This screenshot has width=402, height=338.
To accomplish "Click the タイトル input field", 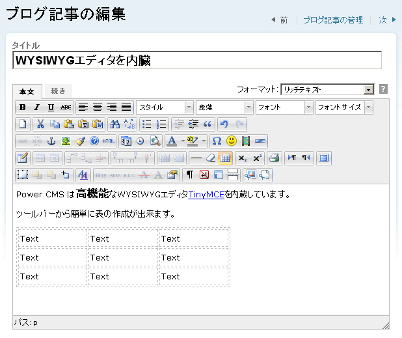I will (x=197, y=61).
